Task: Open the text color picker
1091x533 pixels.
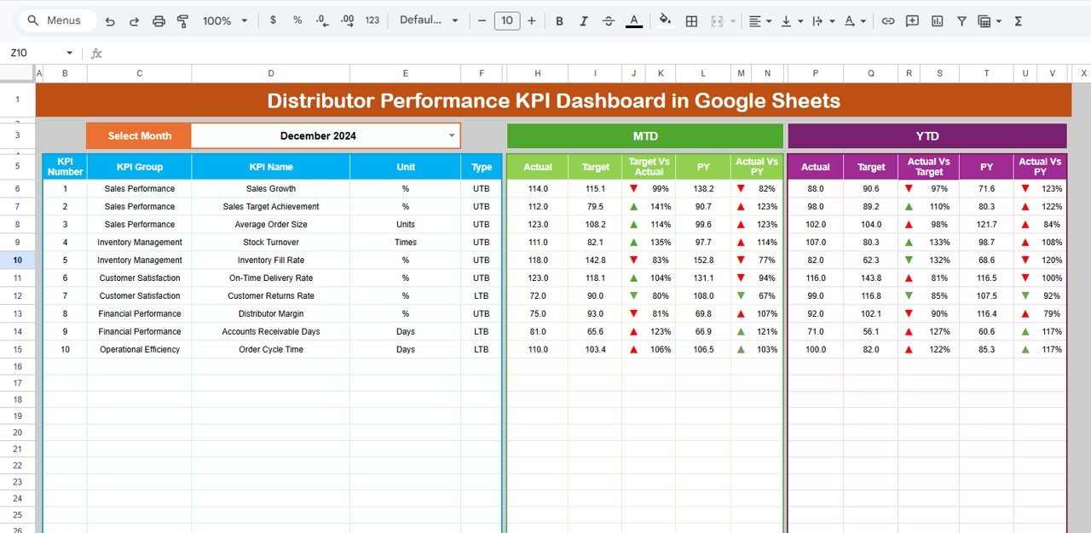Action: pyautogui.click(x=634, y=20)
